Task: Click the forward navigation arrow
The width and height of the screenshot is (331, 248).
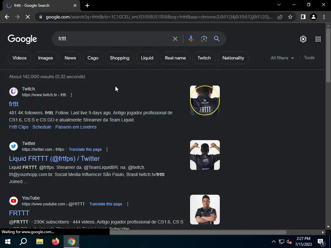Action: [17, 17]
